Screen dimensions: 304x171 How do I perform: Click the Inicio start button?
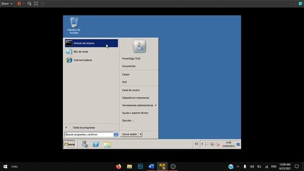click(x=69, y=144)
